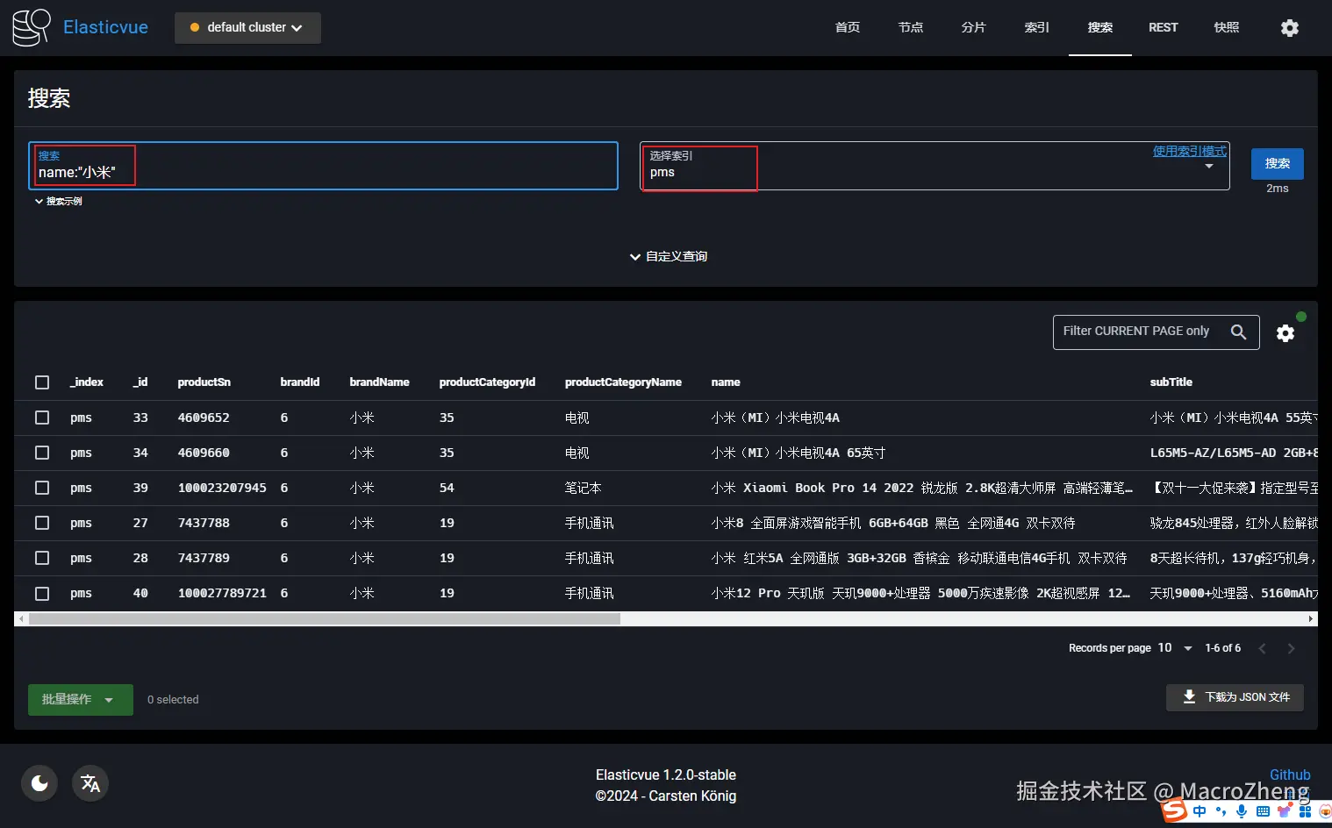Focus the search query input field
This screenshot has height=828, width=1332.
point(323,166)
